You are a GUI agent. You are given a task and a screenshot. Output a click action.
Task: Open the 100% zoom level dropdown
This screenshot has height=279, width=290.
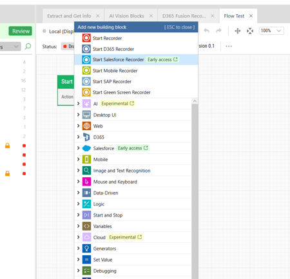tap(271, 31)
